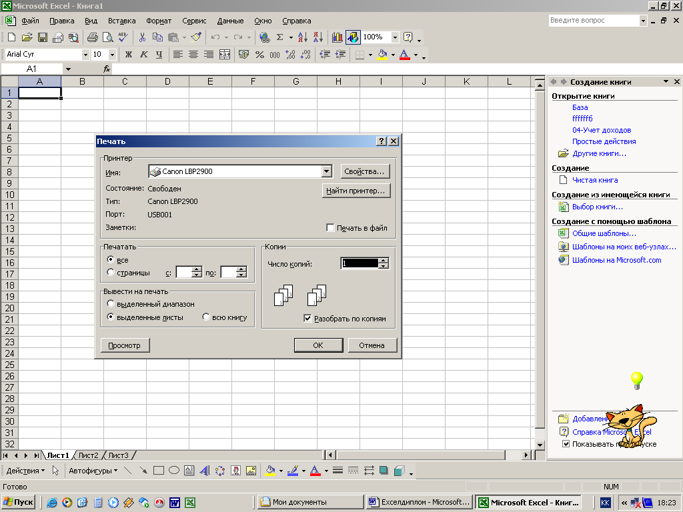Click the Italic К formatting icon

point(144,55)
